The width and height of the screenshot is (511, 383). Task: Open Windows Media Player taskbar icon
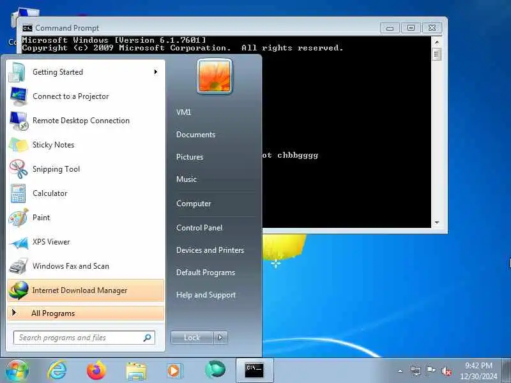[x=174, y=371]
